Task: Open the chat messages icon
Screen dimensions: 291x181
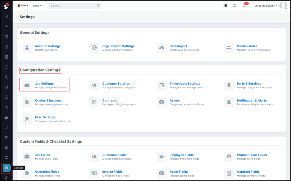Action: click(x=235, y=6)
